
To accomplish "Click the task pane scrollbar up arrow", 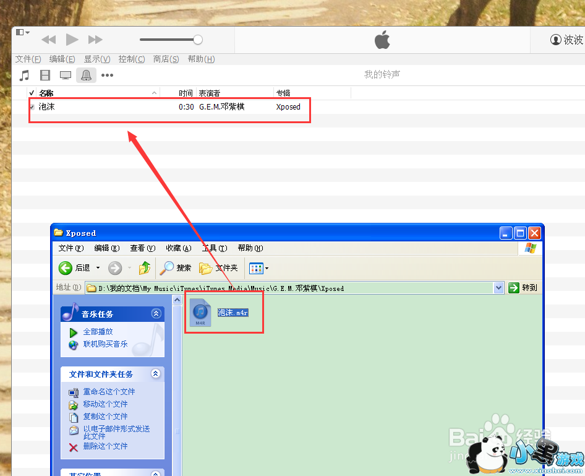I will click(x=177, y=300).
